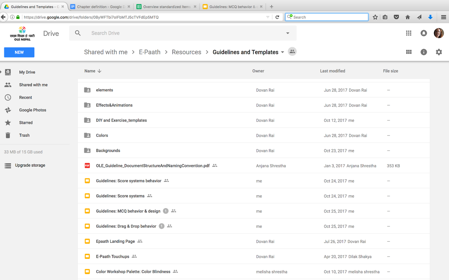Click the NEW button
The height and width of the screenshot is (280, 449).
[x=19, y=52]
